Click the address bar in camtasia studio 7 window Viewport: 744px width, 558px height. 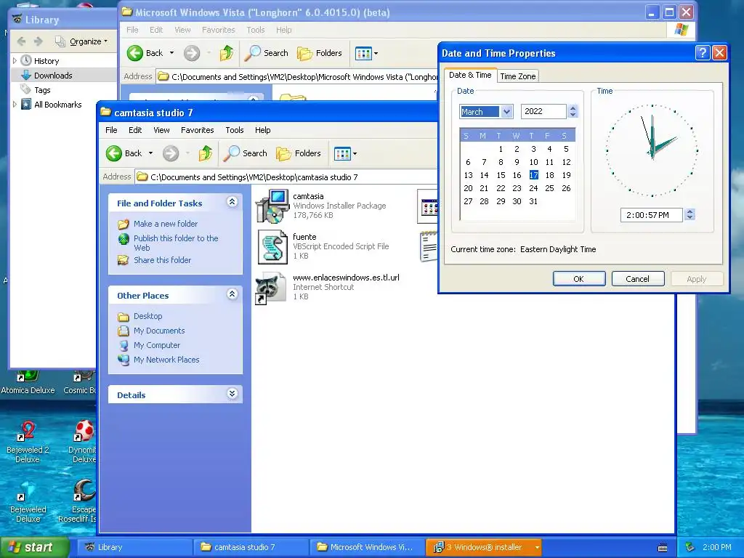[286, 177]
